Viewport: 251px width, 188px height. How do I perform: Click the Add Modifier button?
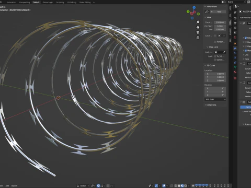tap(245, 18)
